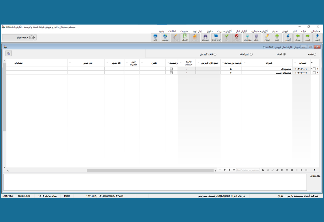The image size is (324, 222).
Task: Select the فاقد گردش radio button
Action: pyautogui.click(x=215, y=54)
